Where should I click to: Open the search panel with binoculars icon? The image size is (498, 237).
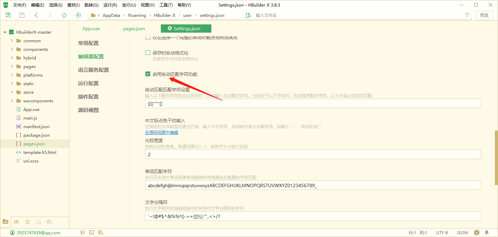click(16, 222)
